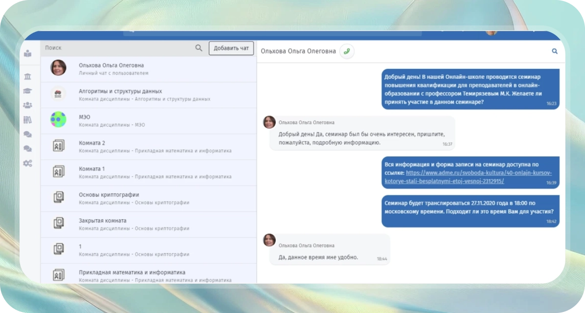Search within the conversation using header magnifier

click(555, 51)
